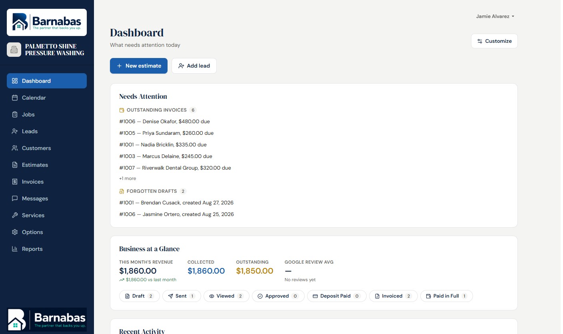Click the Dashboard grid icon in sidebar
Viewport: 563px width, 334px height.
15,81
